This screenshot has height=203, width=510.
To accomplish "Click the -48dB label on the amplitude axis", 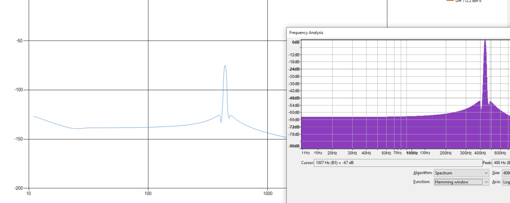I will click(294, 98).
